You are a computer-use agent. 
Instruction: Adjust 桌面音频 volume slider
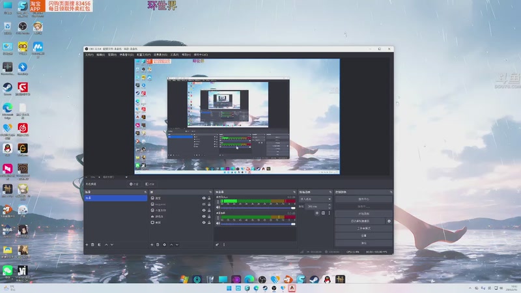(258, 224)
